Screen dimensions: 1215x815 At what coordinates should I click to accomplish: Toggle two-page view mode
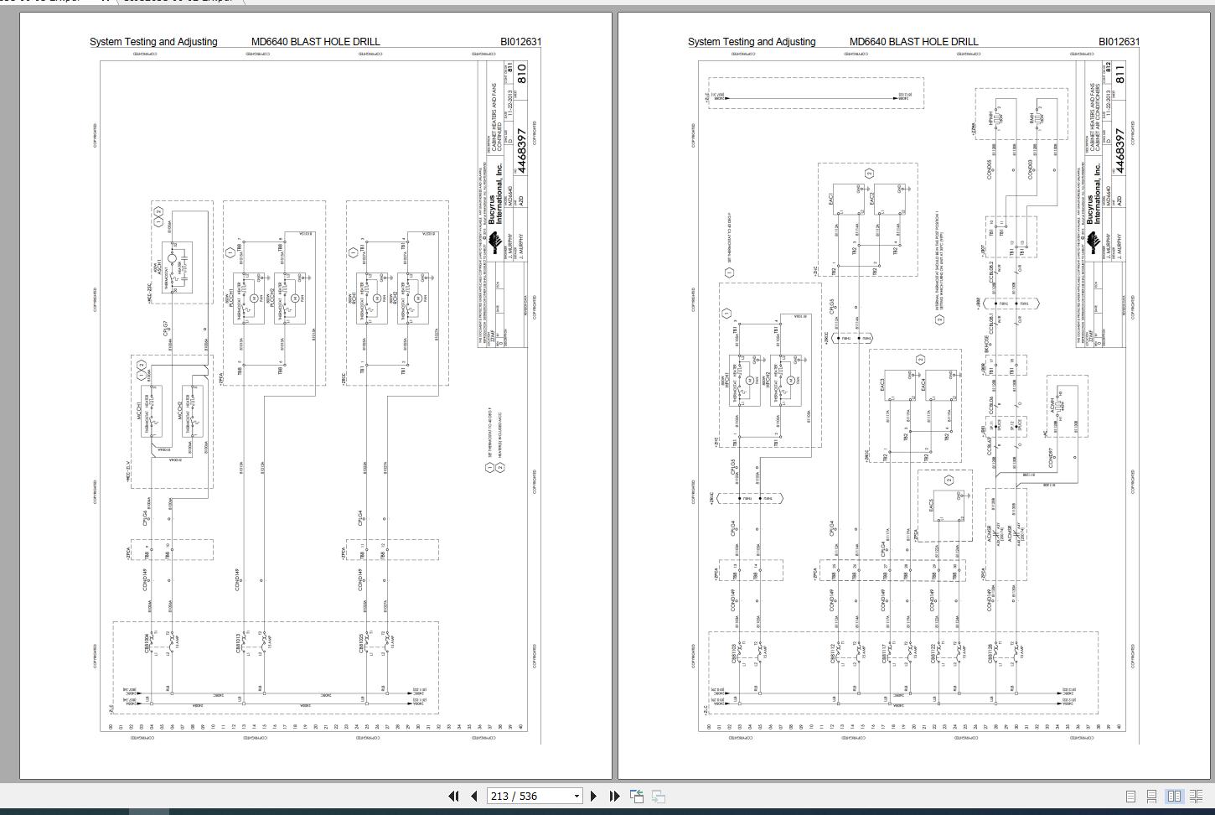1174,797
